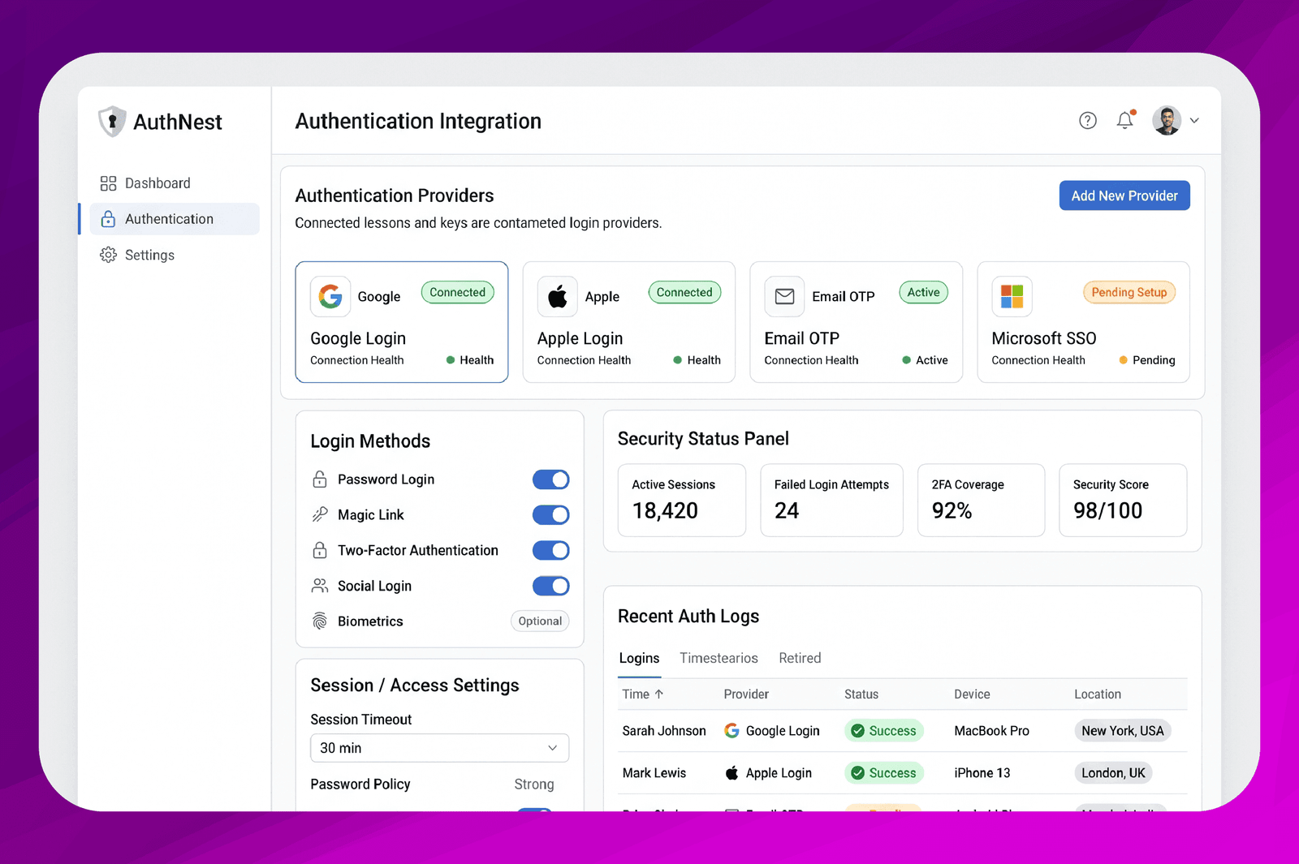Switch to the Logins tab
The image size is (1299, 864).
click(x=639, y=658)
